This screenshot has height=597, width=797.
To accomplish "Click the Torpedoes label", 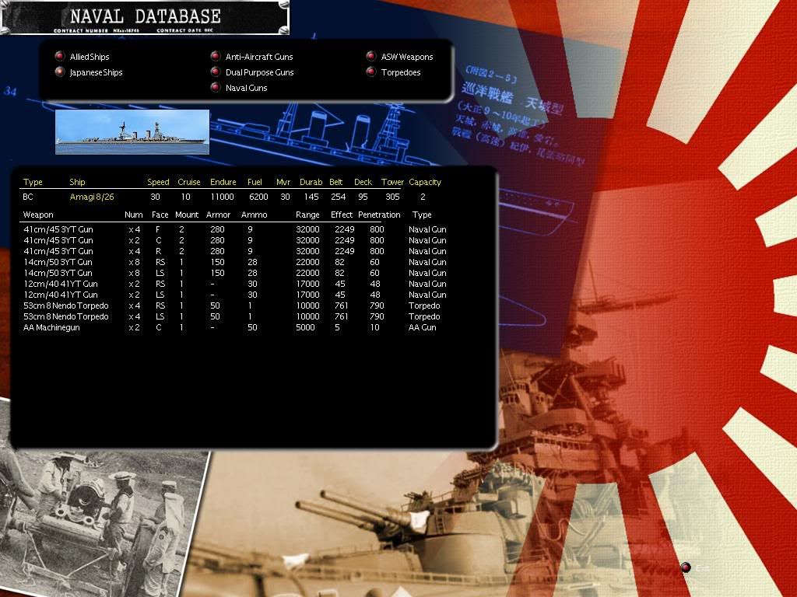I will [x=401, y=72].
